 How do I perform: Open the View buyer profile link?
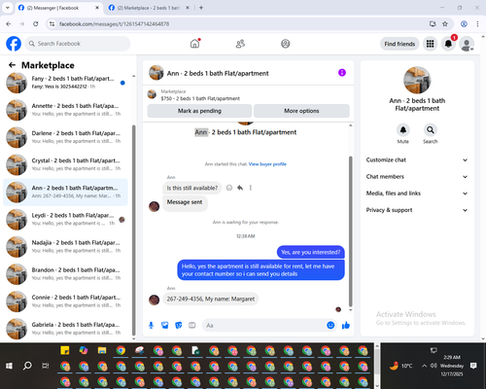(267, 164)
